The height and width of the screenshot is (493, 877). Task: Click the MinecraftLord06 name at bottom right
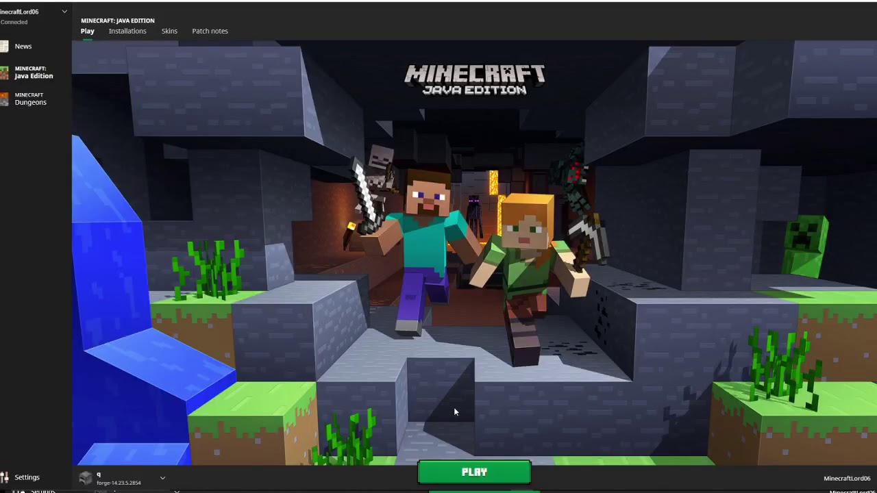(x=847, y=479)
